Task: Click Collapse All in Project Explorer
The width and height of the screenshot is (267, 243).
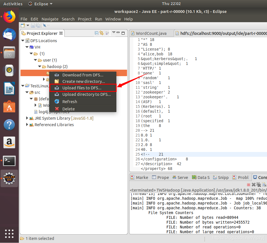Action: tap(97, 33)
